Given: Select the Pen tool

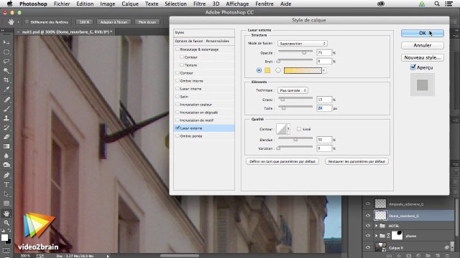Looking at the screenshot, I should [6, 175].
